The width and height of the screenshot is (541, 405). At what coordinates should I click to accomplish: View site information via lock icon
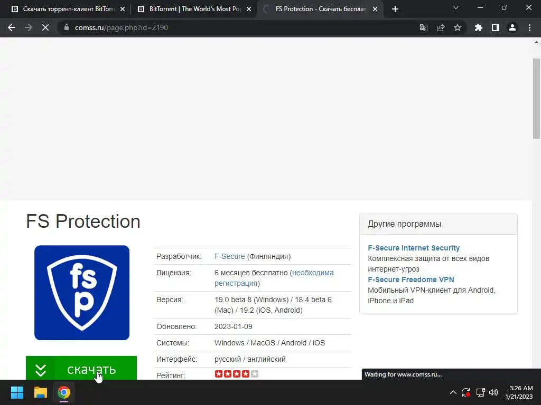pyautogui.click(x=67, y=27)
